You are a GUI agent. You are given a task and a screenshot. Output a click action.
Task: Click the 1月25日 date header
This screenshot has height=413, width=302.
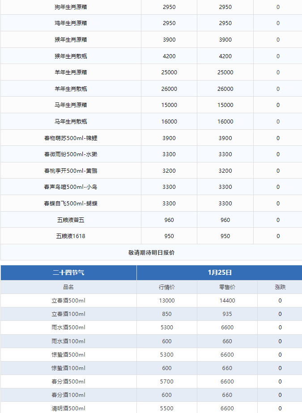pyautogui.click(x=219, y=272)
